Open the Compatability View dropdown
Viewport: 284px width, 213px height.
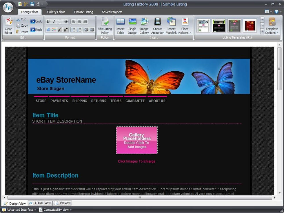click(x=55, y=210)
